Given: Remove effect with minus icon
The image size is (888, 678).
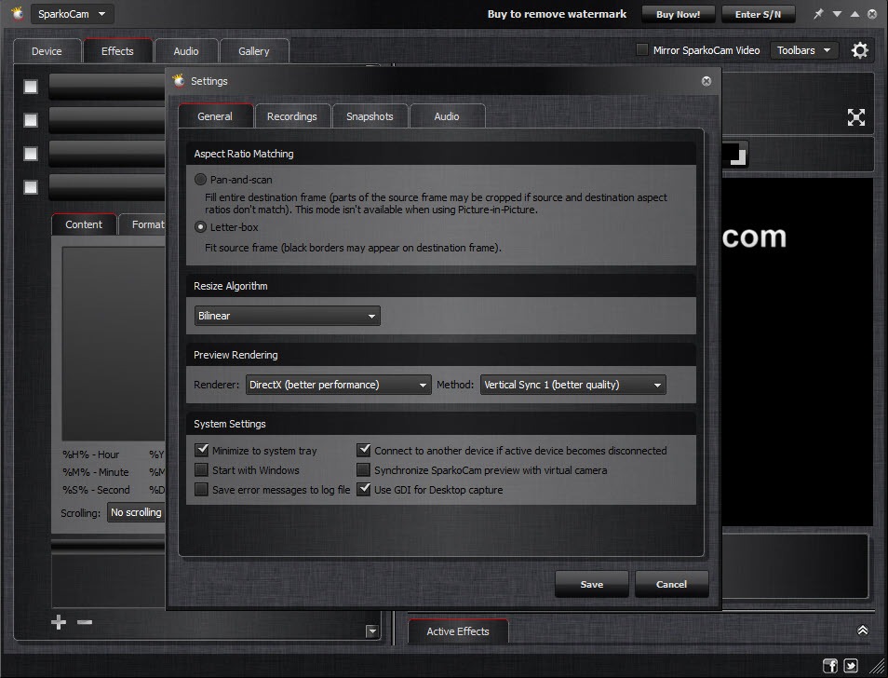Looking at the screenshot, I should [x=85, y=622].
